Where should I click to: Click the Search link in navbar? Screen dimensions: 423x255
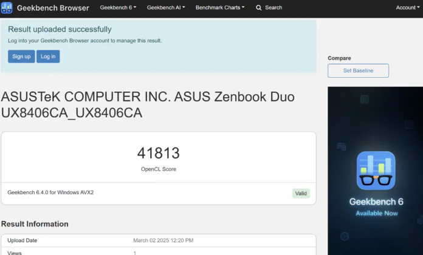tap(273, 7)
